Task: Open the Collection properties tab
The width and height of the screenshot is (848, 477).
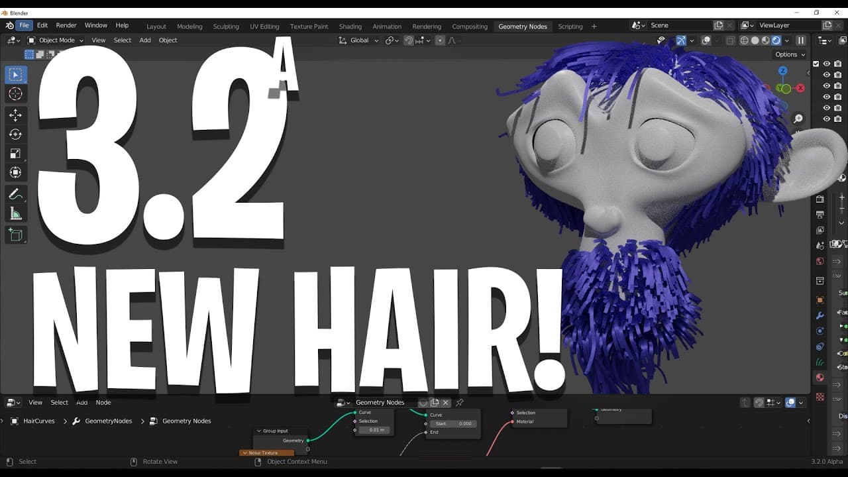Action: tap(820, 281)
